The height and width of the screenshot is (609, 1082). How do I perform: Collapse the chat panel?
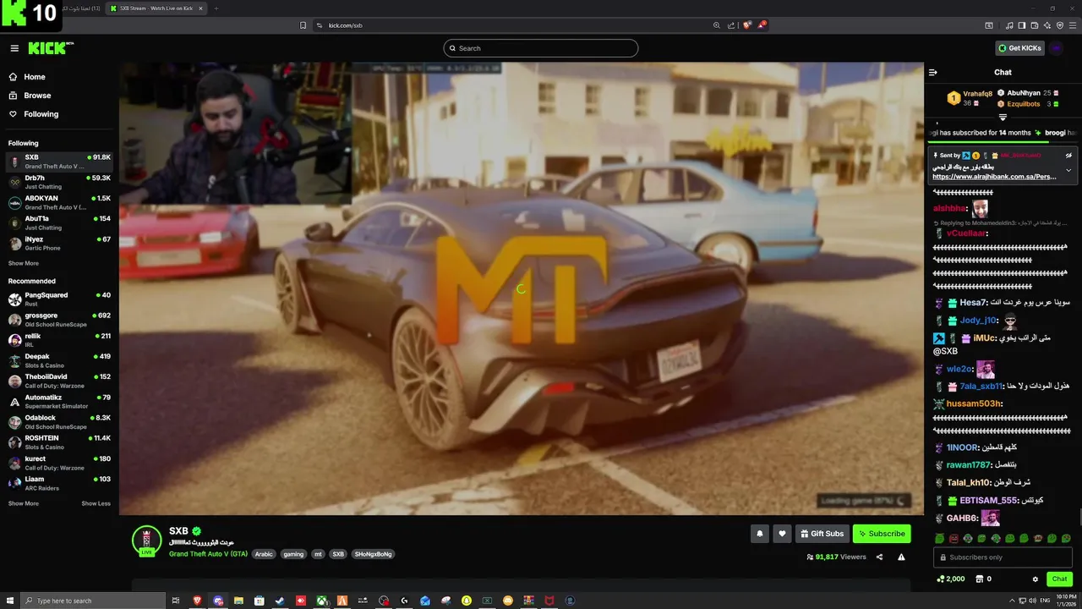click(x=933, y=73)
